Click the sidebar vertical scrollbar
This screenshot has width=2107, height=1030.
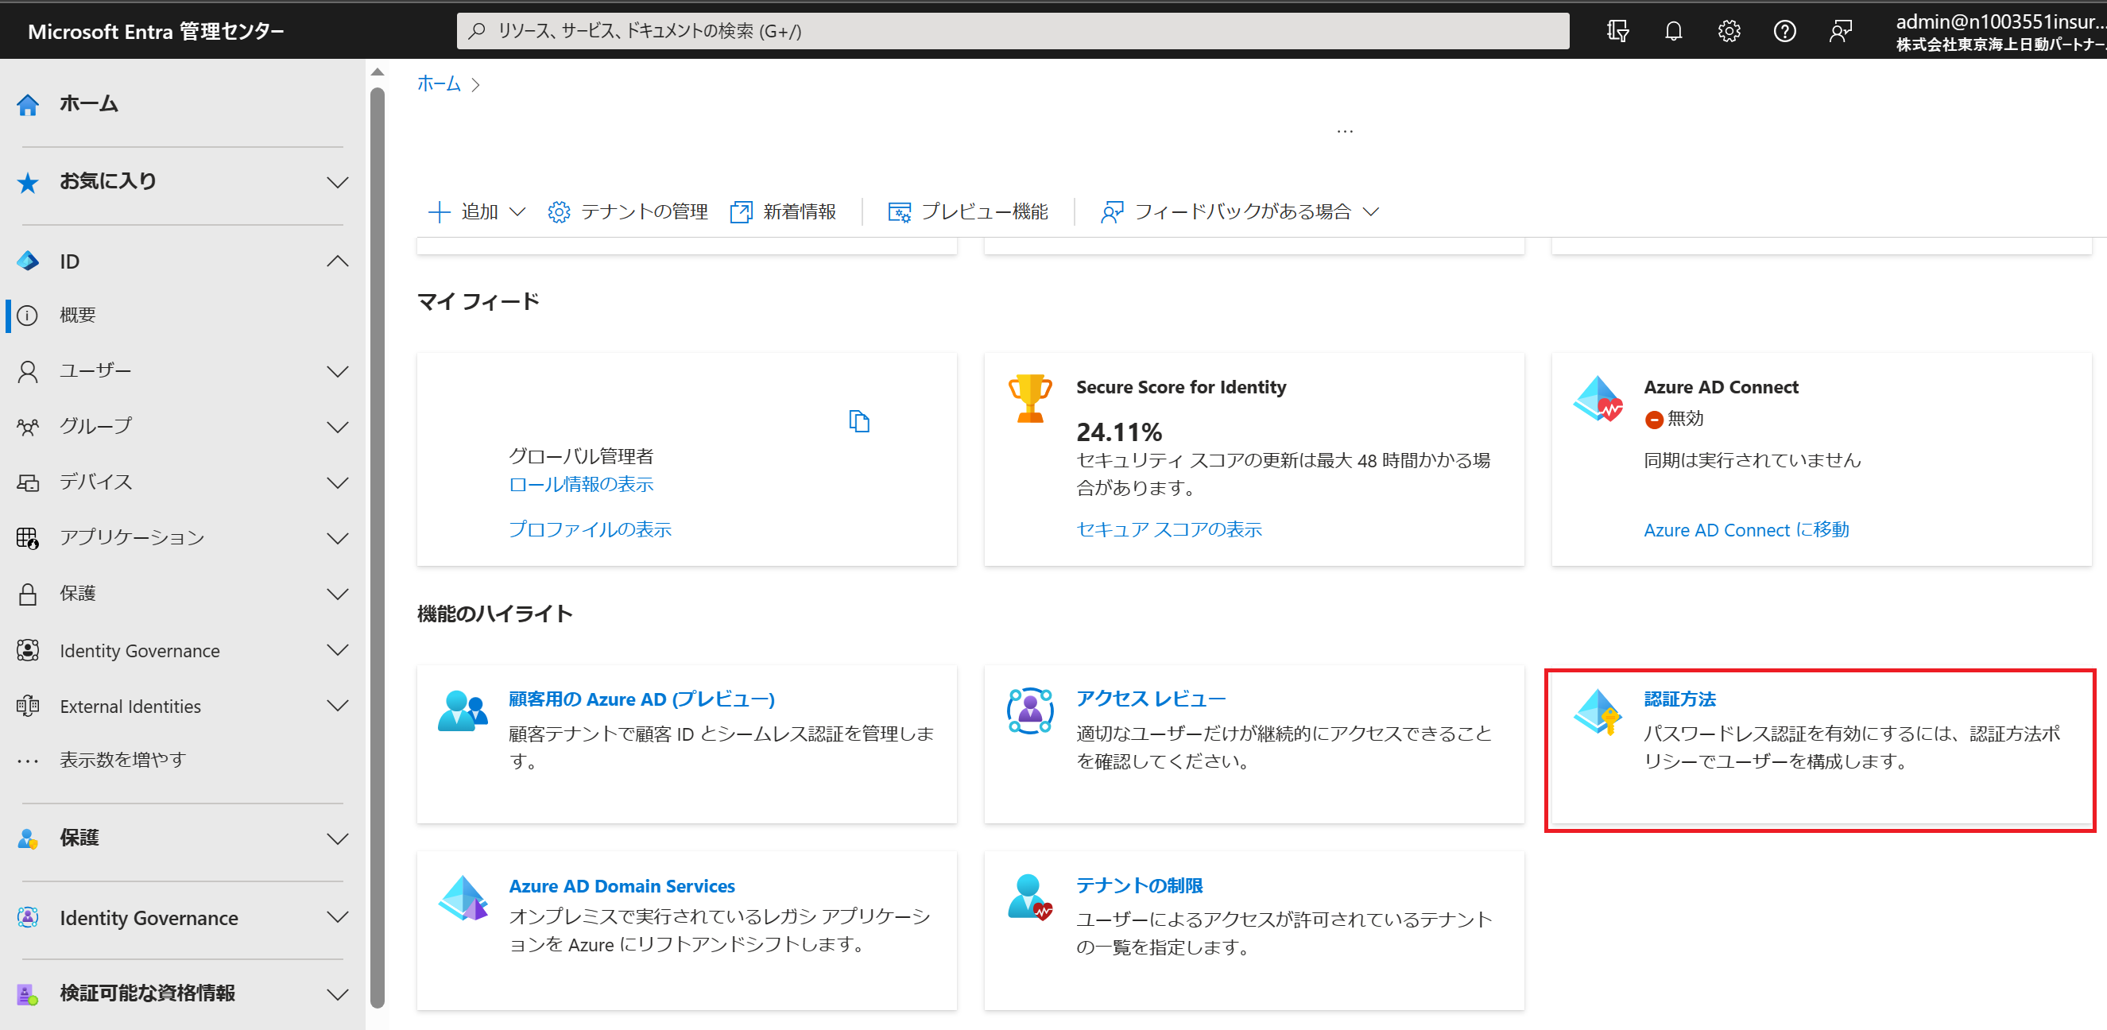tap(377, 548)
